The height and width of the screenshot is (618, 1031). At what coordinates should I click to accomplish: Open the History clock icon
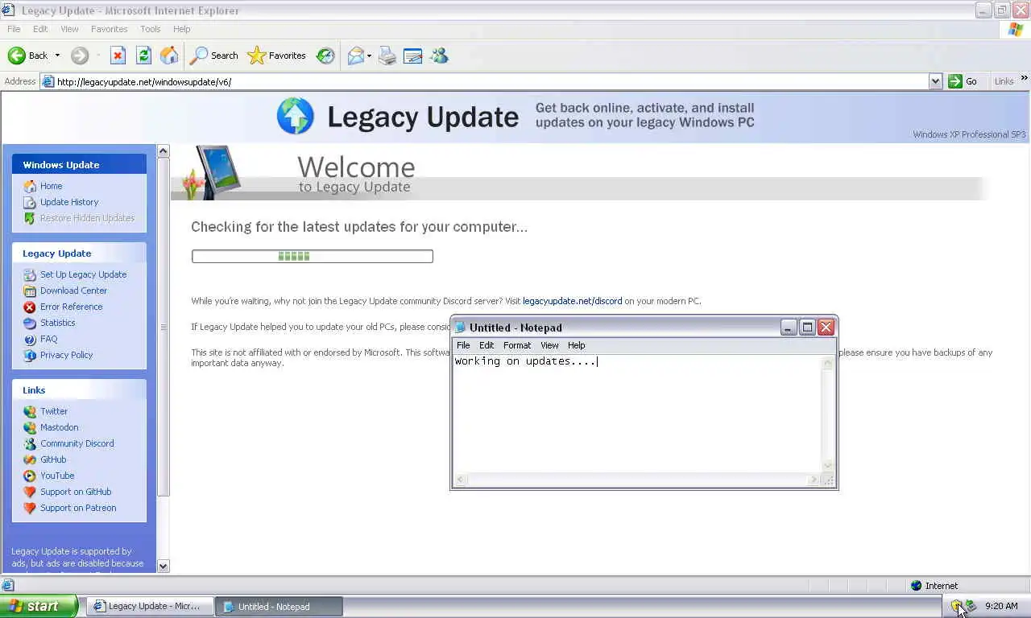pyautogui.click(x=325, y=56)
